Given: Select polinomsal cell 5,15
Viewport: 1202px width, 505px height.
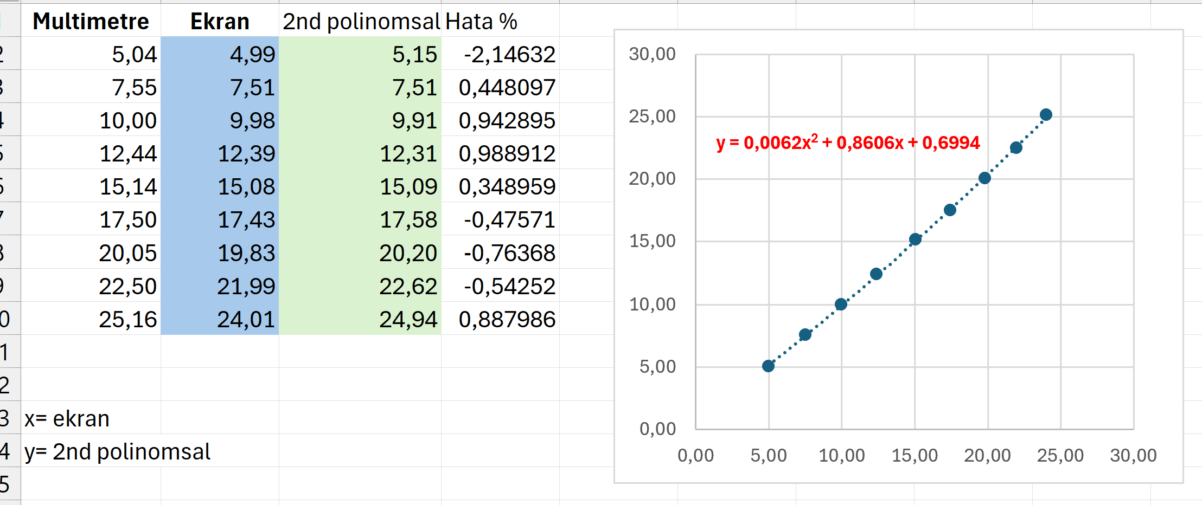Looking at the screenshot, I should [360, 54].
